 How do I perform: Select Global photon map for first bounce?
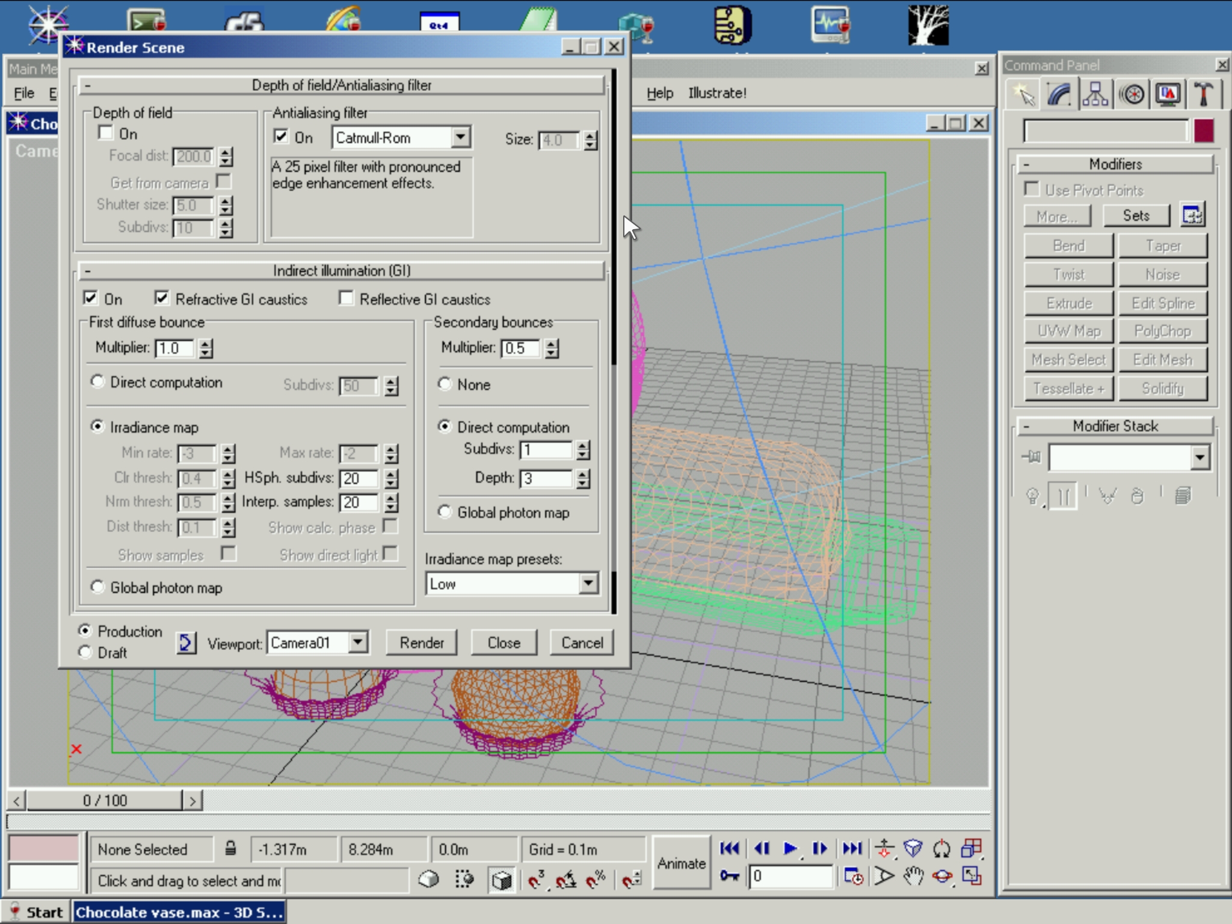point(97,587)
